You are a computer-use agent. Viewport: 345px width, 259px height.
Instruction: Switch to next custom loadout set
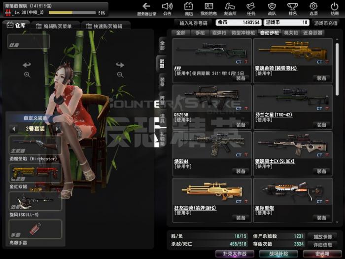(57, 129)
